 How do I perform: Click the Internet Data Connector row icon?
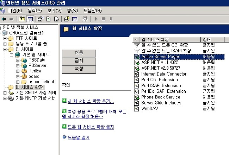point(136,74)
